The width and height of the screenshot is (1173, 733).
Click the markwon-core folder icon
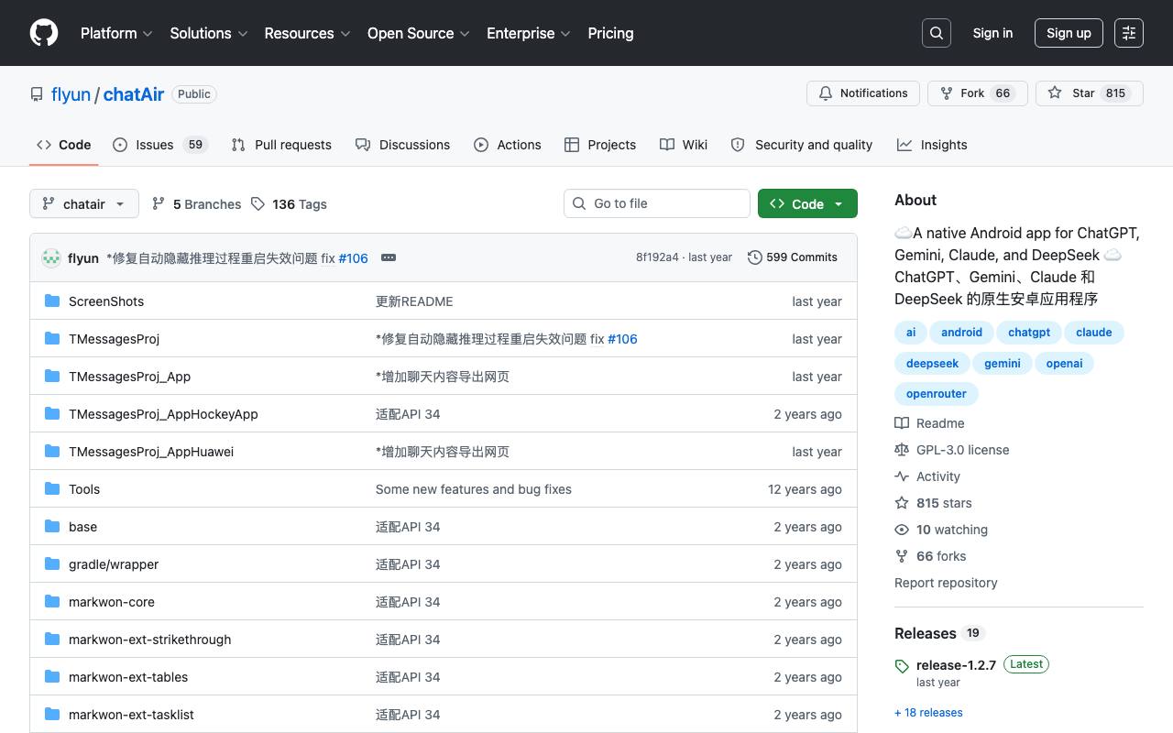[x=52, y=602]
